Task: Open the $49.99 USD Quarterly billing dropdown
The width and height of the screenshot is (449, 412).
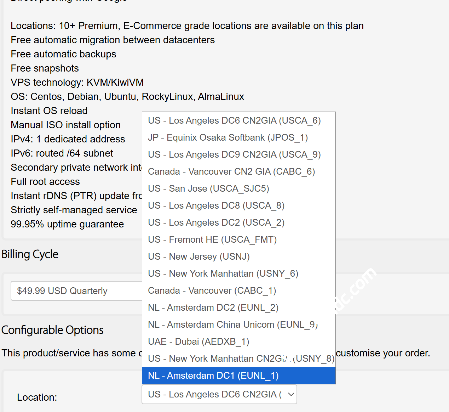Action: click(76, 291)
